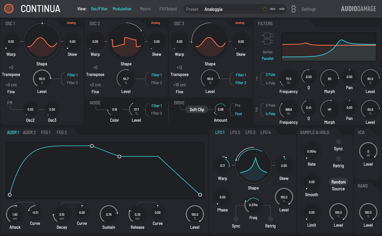Screen dimensions: 382x236
Task: Select Series filter routing
Action: pos(267,52)
